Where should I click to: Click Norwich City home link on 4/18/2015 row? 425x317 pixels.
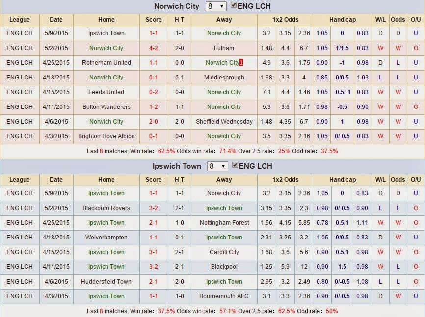click(x=106, y=78)
